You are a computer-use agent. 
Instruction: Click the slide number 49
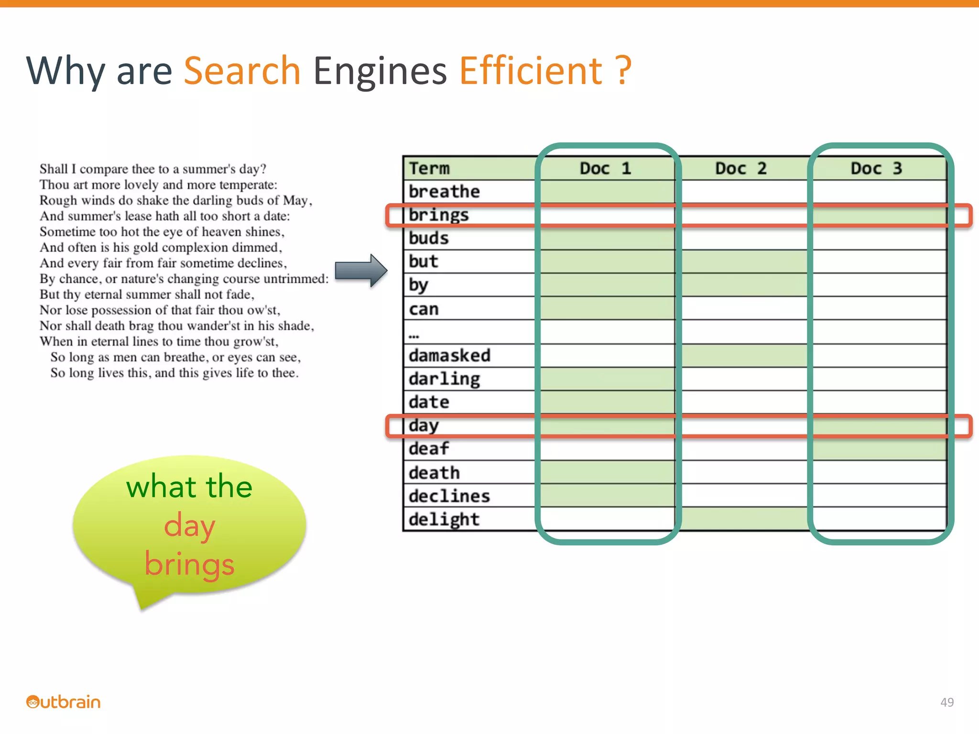point(947,702)
